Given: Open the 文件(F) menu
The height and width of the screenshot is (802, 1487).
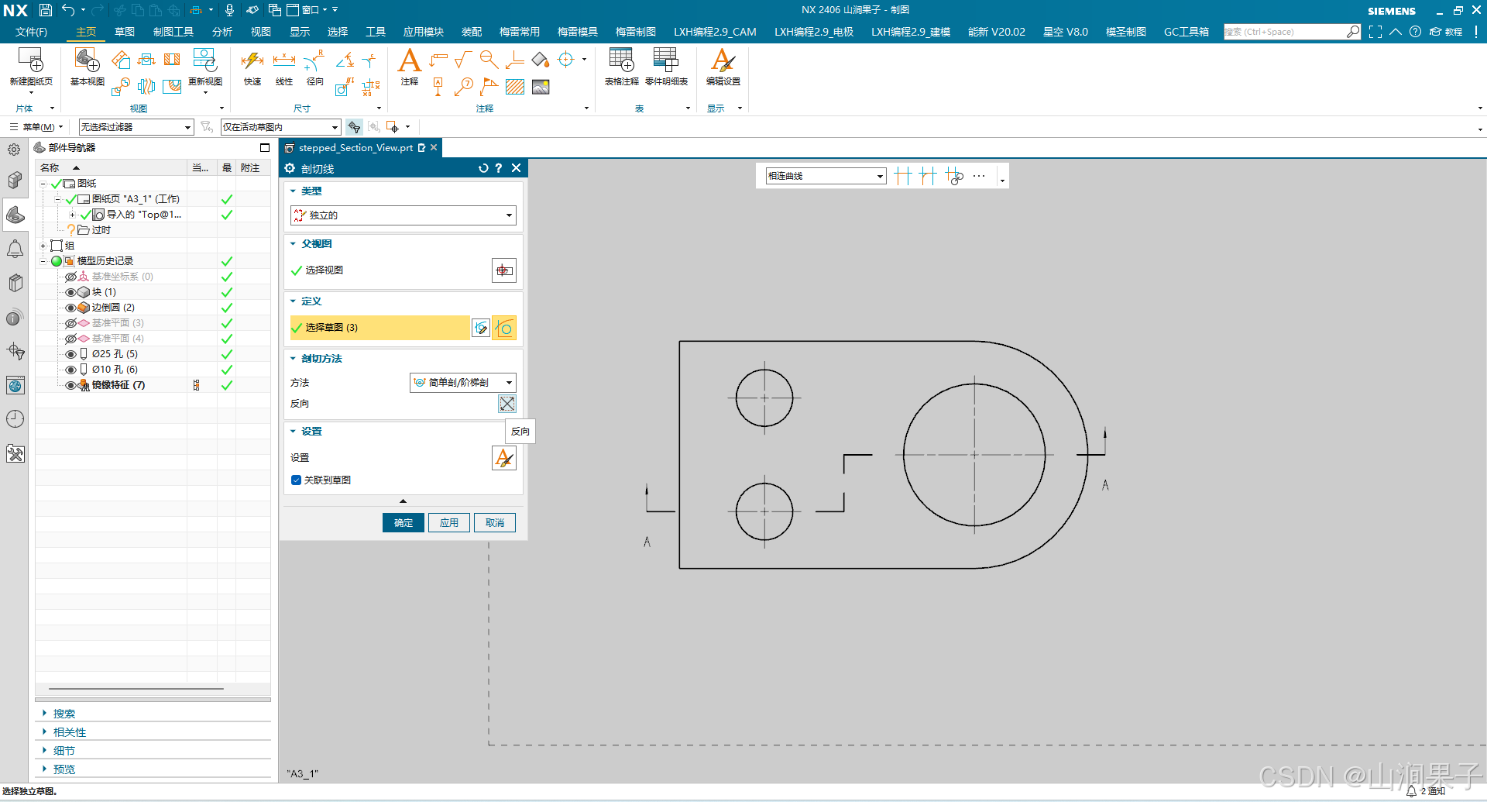Looking at the screenshot, I should 31,32.
